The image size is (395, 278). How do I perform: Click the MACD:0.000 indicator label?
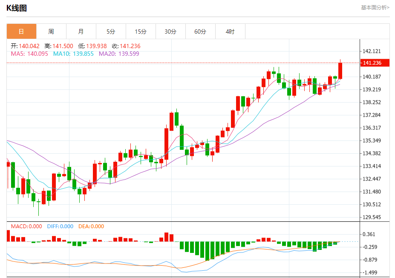(26, 226)
